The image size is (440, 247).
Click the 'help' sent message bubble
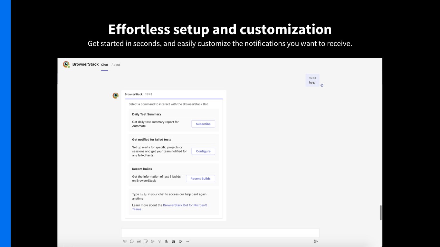point(312,80)
